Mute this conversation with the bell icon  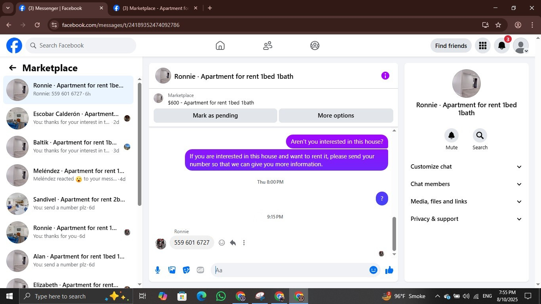(451, 135)
